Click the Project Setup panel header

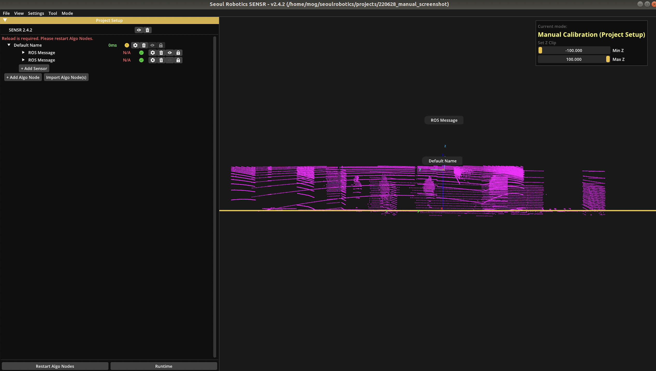click(x=110, y=20)
